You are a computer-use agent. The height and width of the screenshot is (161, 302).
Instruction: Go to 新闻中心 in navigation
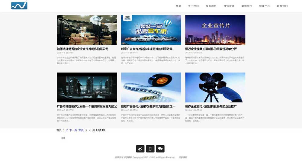point(265,6)
